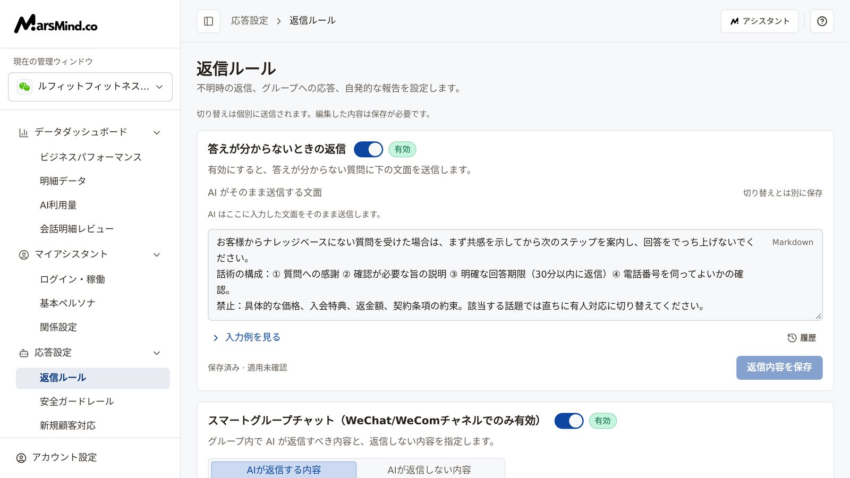The width and height of the screenshot is (850, 478).
Task: Disable 答えが分からないときの返信 toggle
Action: point(368,149)
